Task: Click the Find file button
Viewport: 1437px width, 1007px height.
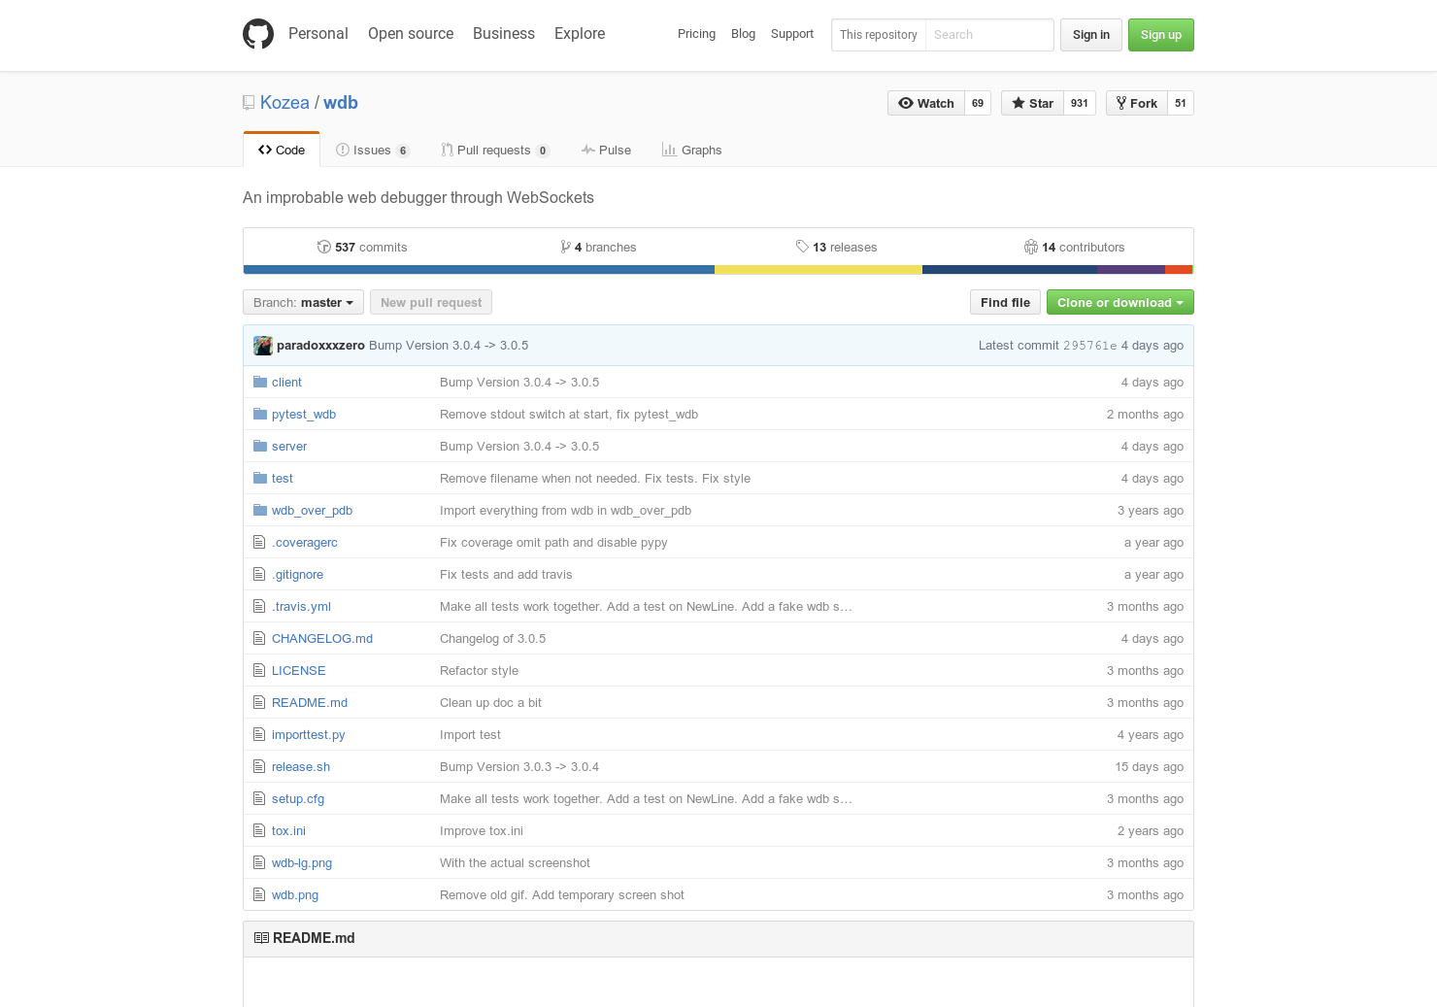Action: pos(1005,302)
